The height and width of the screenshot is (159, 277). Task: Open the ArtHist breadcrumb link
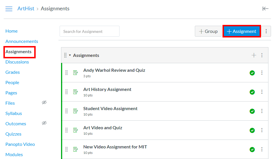[26, 9]
